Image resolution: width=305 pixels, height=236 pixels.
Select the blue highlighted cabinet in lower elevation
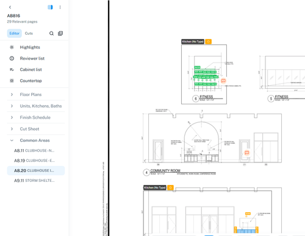point(246,231)
